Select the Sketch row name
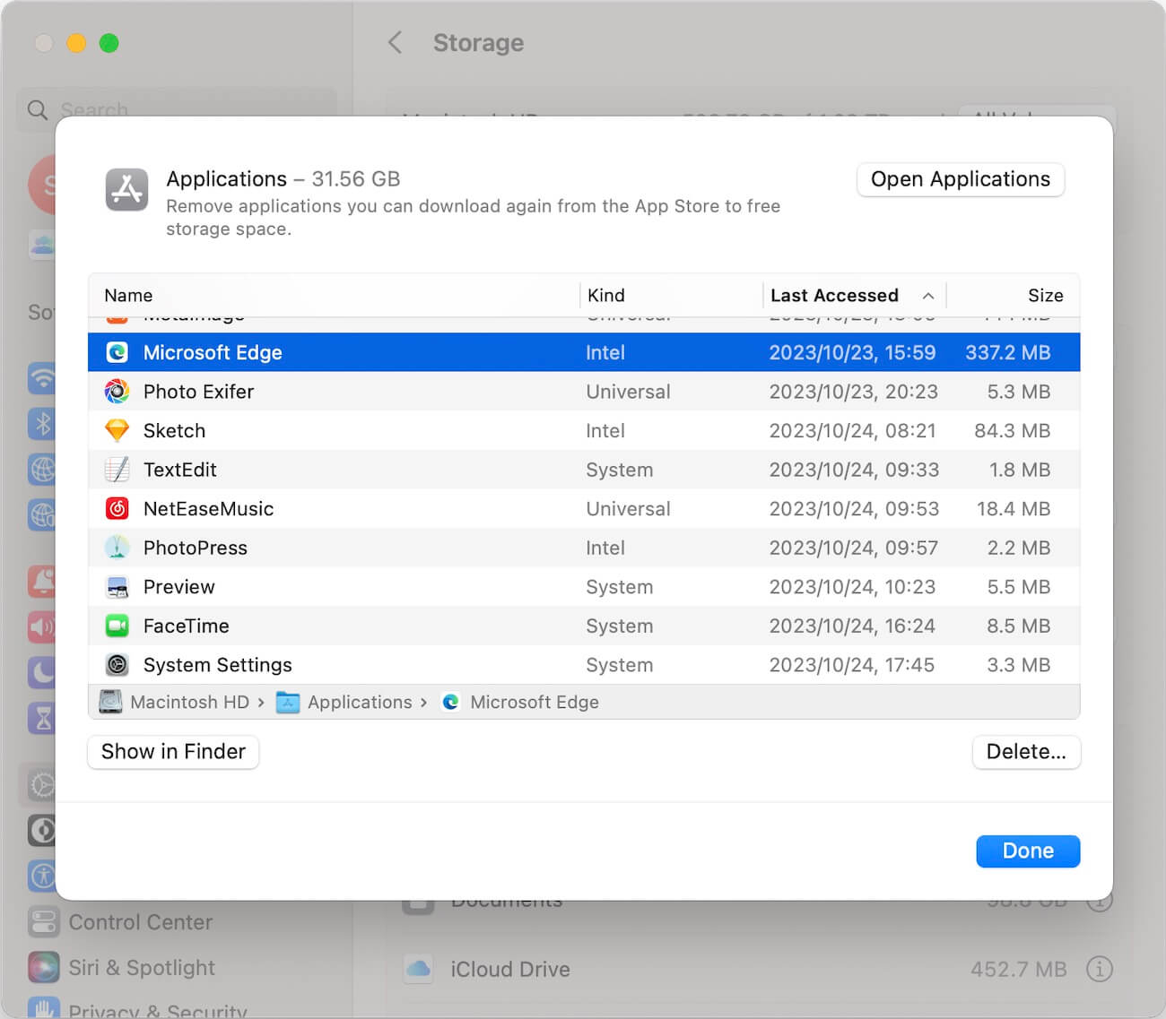Screen dimensions: 1166x1019 click(174, 430)
